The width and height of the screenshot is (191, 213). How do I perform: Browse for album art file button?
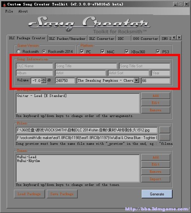tap(165, 130)
